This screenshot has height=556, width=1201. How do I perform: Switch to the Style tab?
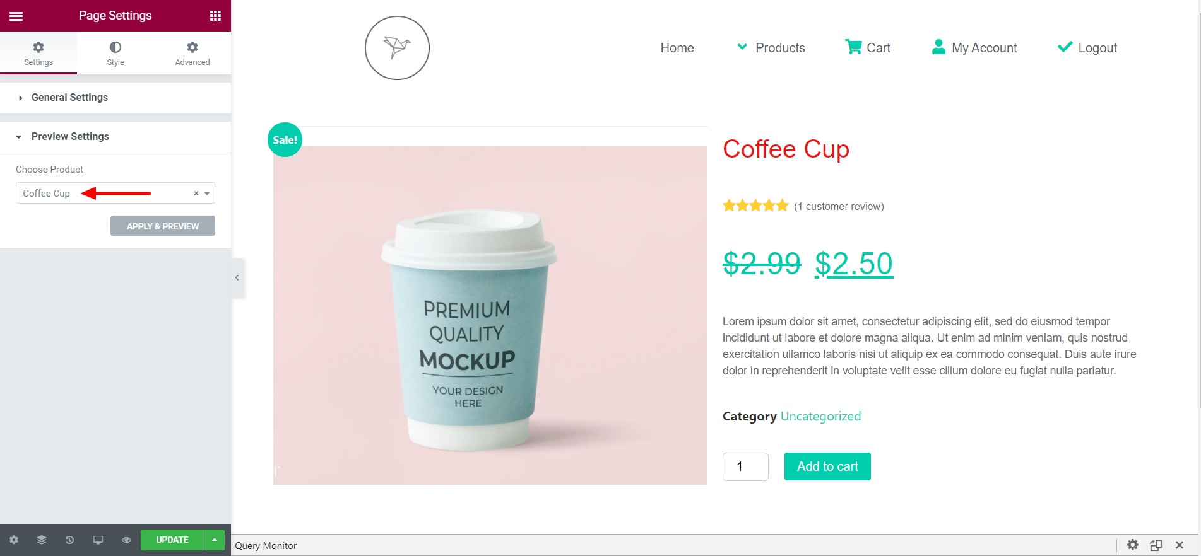115,53
